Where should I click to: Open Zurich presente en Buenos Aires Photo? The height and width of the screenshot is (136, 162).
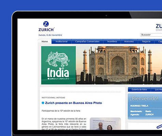point(73,103)
